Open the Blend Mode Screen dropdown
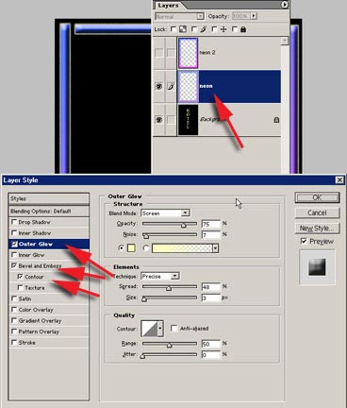Image resolution: width=347 pixels, height=408 pixels. (165, 213)
